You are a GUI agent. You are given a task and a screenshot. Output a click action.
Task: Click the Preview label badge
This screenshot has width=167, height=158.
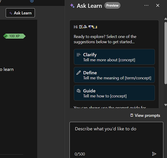click(112, 6)
